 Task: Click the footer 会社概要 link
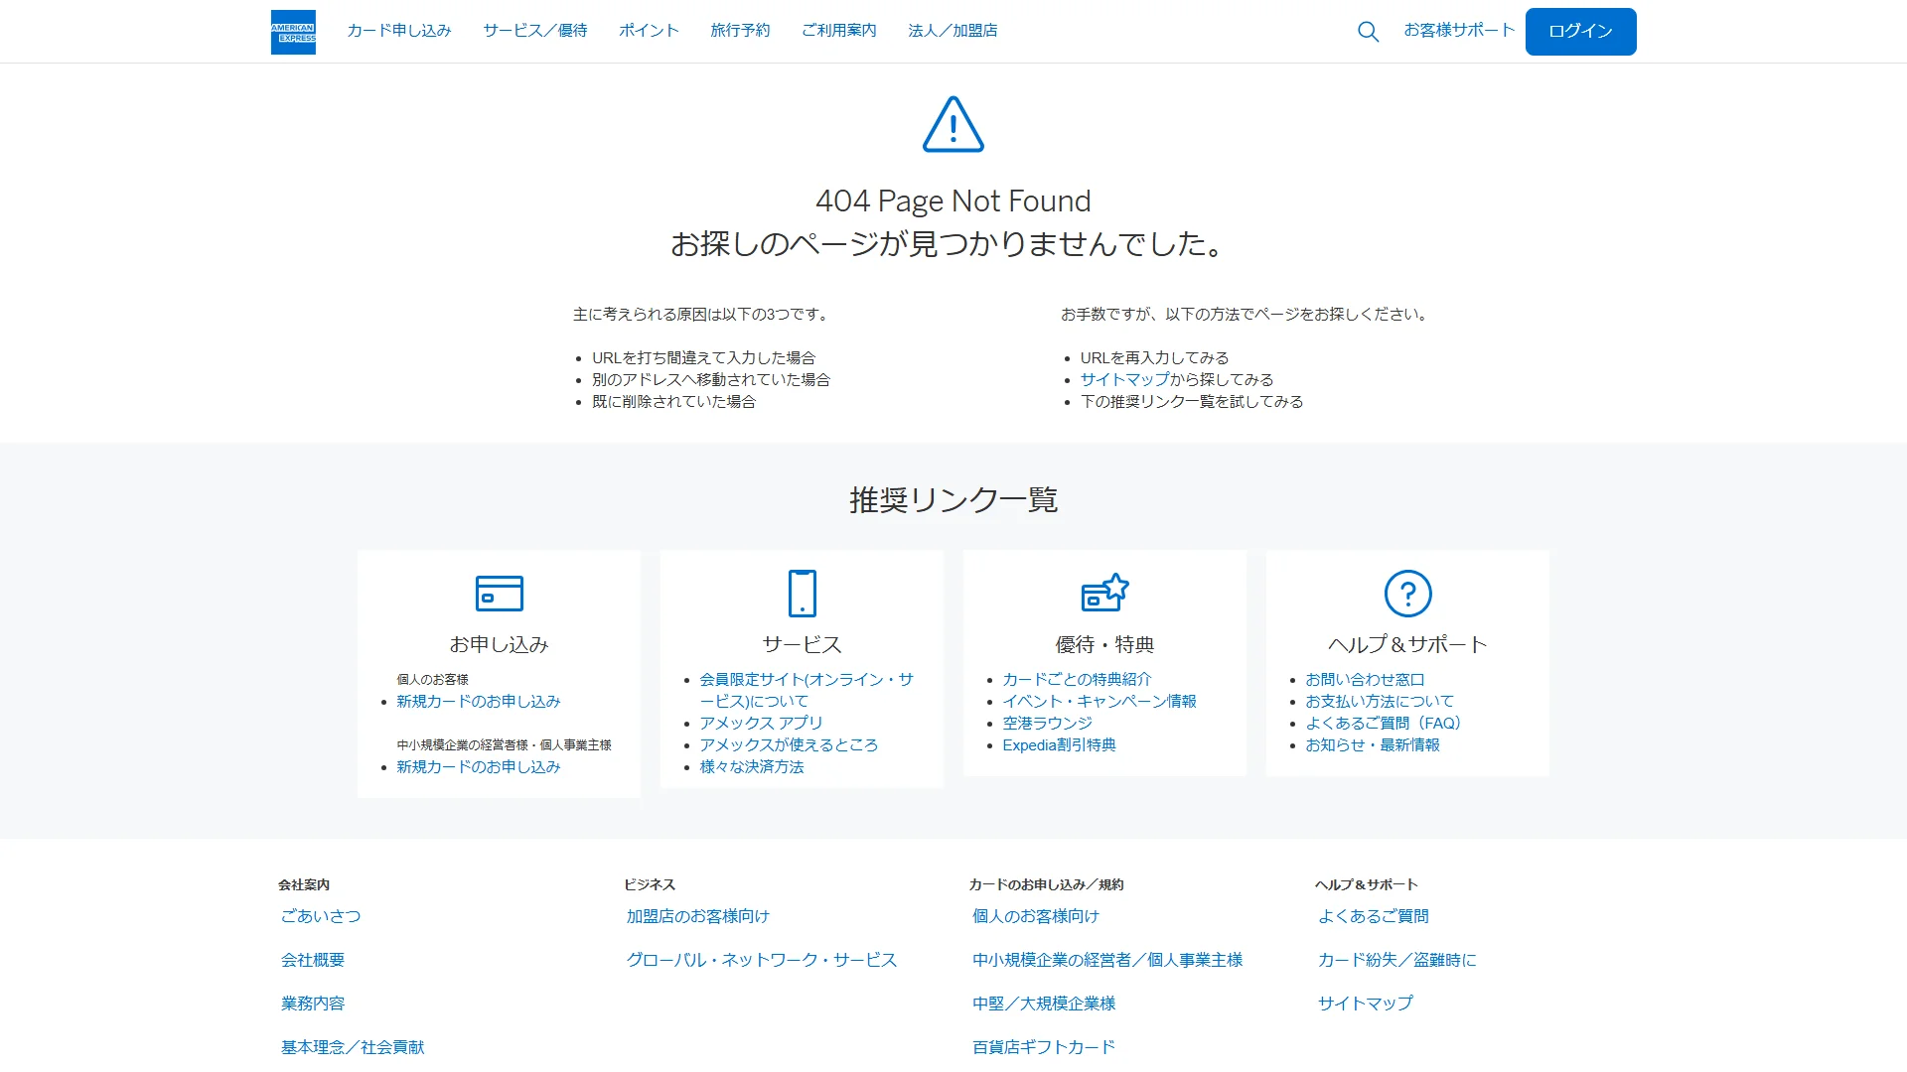tap(313, 960)
